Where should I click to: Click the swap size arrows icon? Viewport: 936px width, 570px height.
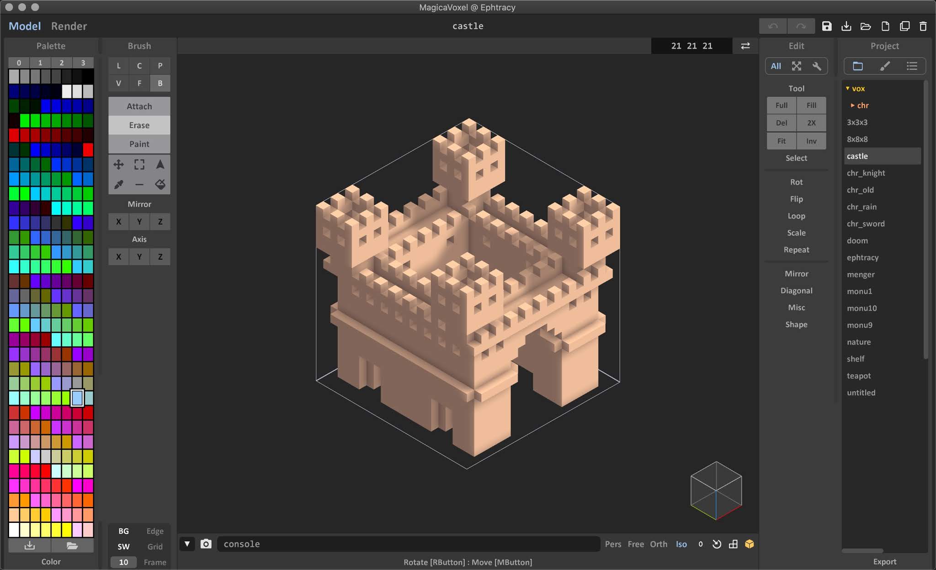(745, 46)
